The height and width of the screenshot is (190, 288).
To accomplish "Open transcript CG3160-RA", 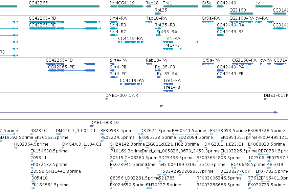I will click(x=241, y=22).
